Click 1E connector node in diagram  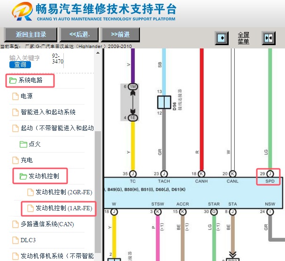coord(133,118)
